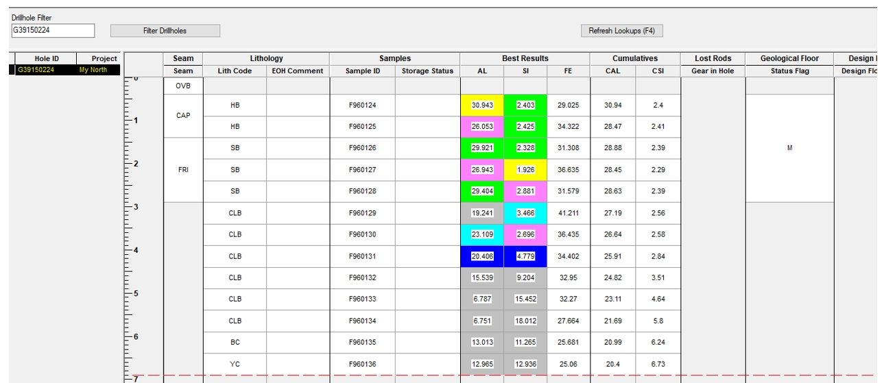Click the FRI seam cell
Image resolution: width=884 pixels, height=383 pixels.
183,170
